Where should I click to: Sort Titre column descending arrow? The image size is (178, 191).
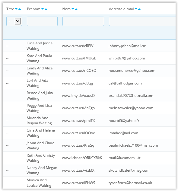[16, 9]
